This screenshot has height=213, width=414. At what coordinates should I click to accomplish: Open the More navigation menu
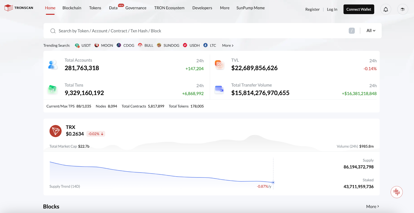pyautogui.click(x=225, y=8)
